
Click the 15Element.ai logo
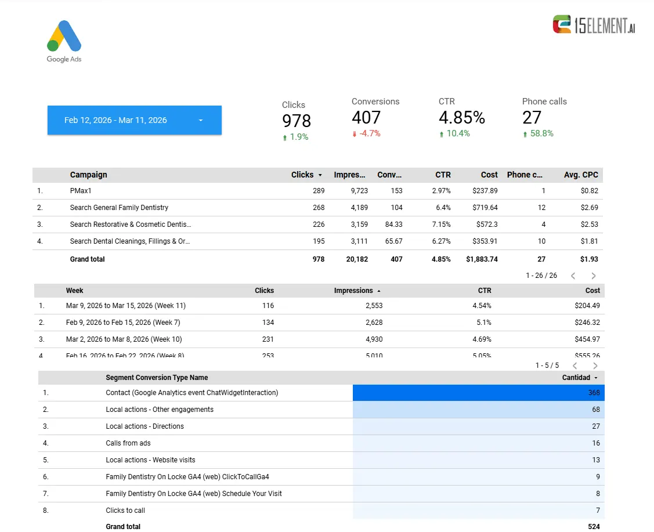coord(594,24)
